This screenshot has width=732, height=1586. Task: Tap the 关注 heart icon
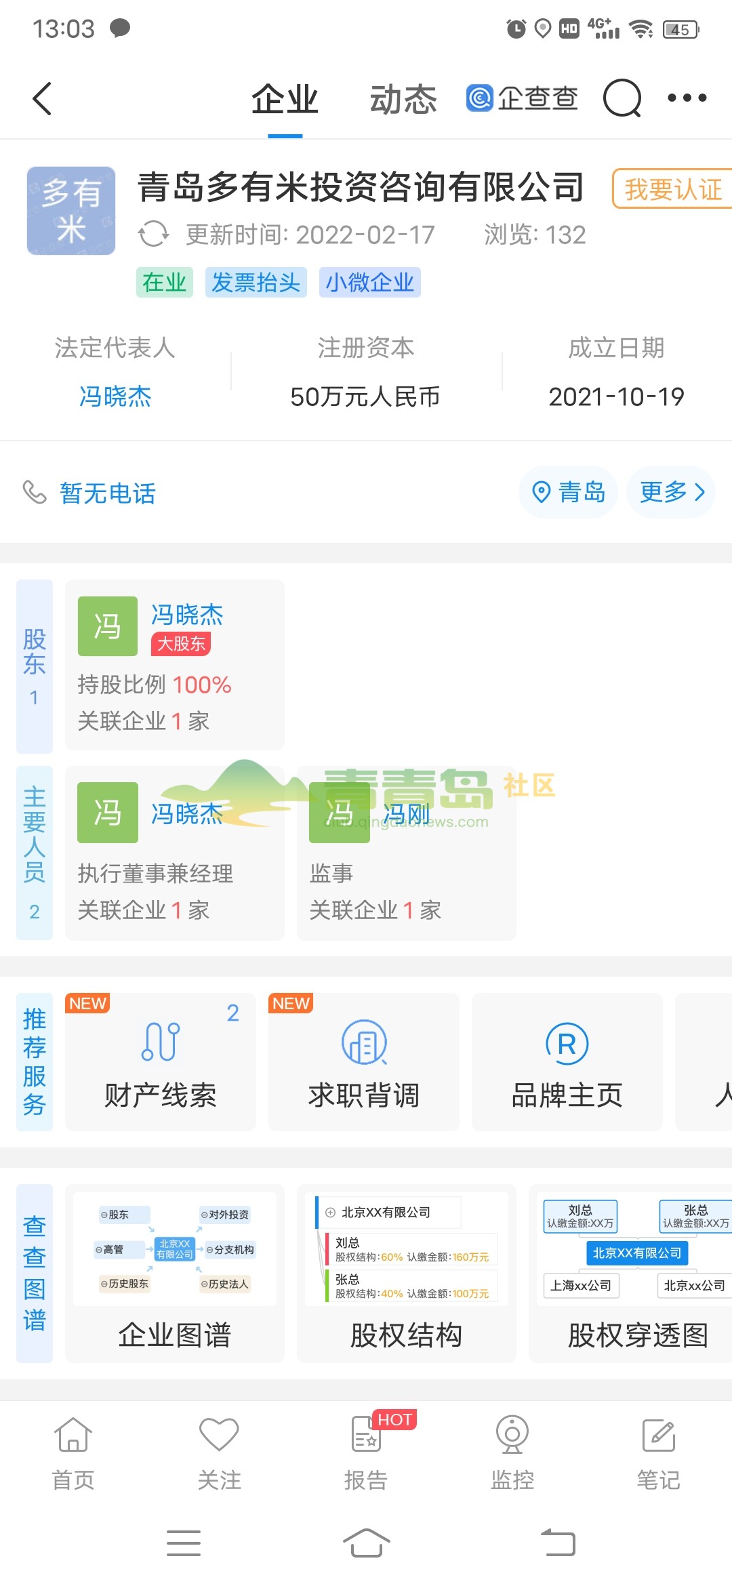point(219,1433)
